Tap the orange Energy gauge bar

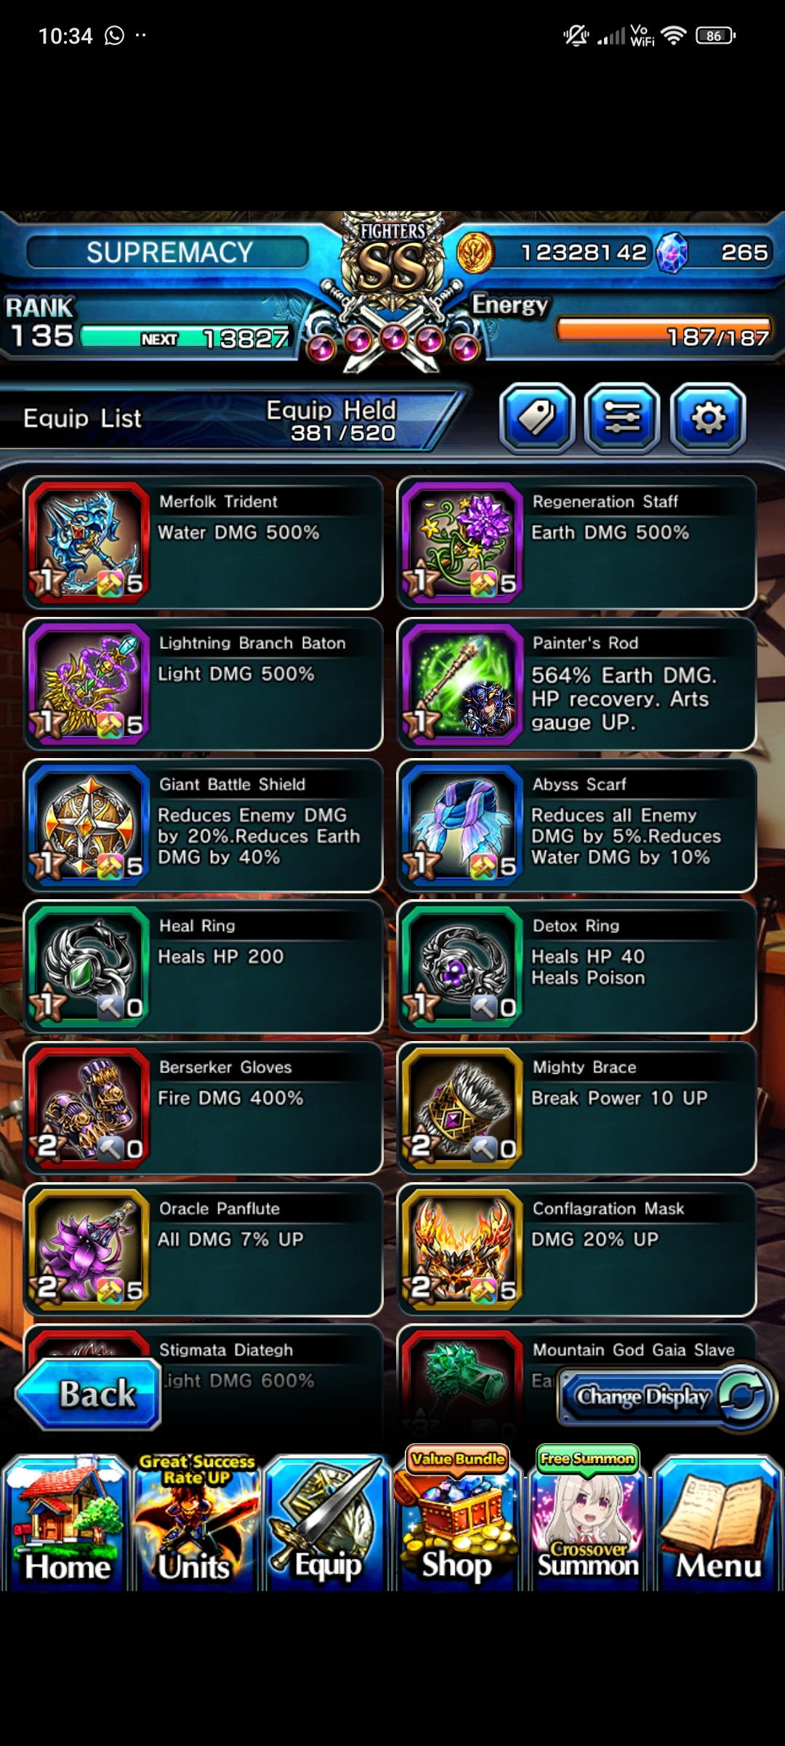pyautogui.click(x=663, y=330)
